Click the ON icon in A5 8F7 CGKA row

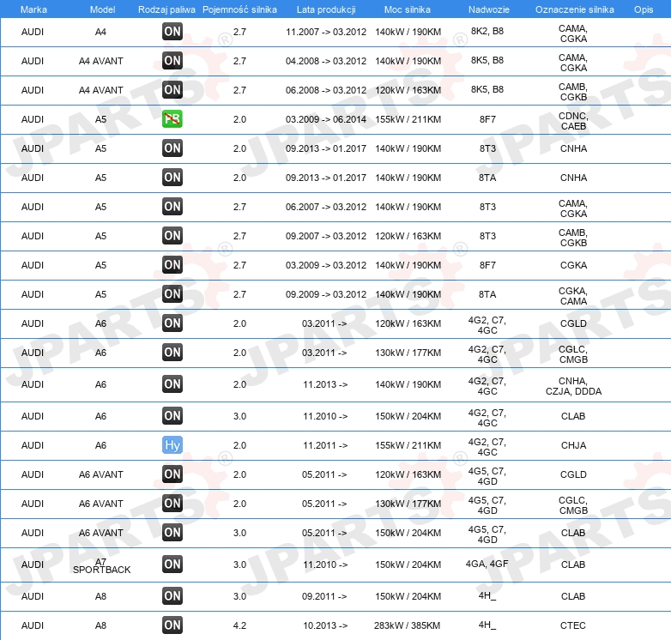tap(172, 264)
